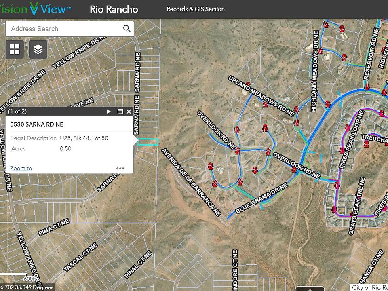The image size is (388, 291).
Task: Select the highlighted cyan parcel on Sarna Rd
Action: pyautogui.click(x=148, y=142)
